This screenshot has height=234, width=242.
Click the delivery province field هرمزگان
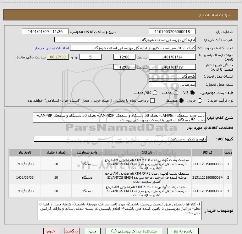point(172,76)
